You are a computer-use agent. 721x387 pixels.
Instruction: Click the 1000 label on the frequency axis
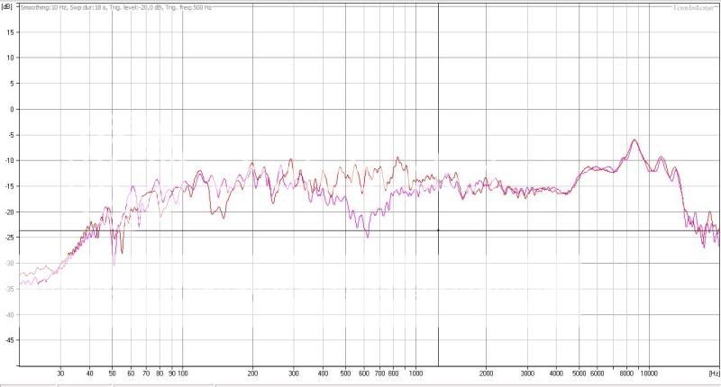click(416, 372)
